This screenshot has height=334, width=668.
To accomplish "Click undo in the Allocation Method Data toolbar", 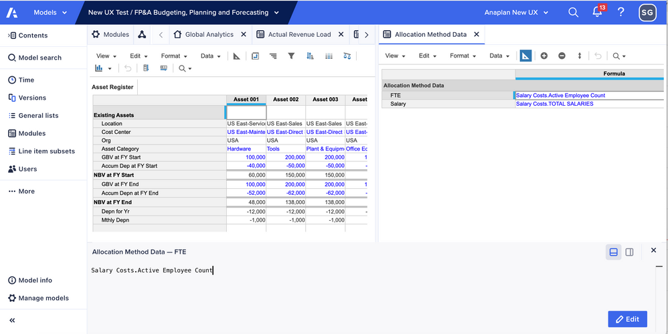I will [x=598, y=56].
